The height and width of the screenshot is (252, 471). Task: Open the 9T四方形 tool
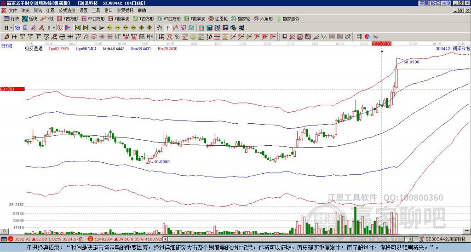[x=169, y=18]
